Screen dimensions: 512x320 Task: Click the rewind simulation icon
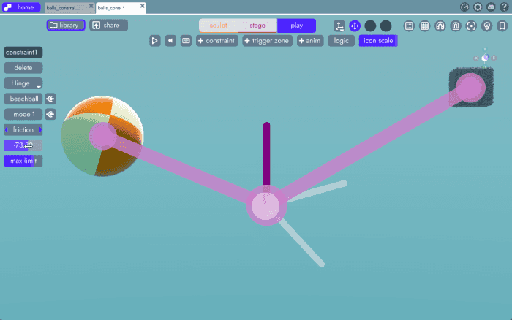170,41
